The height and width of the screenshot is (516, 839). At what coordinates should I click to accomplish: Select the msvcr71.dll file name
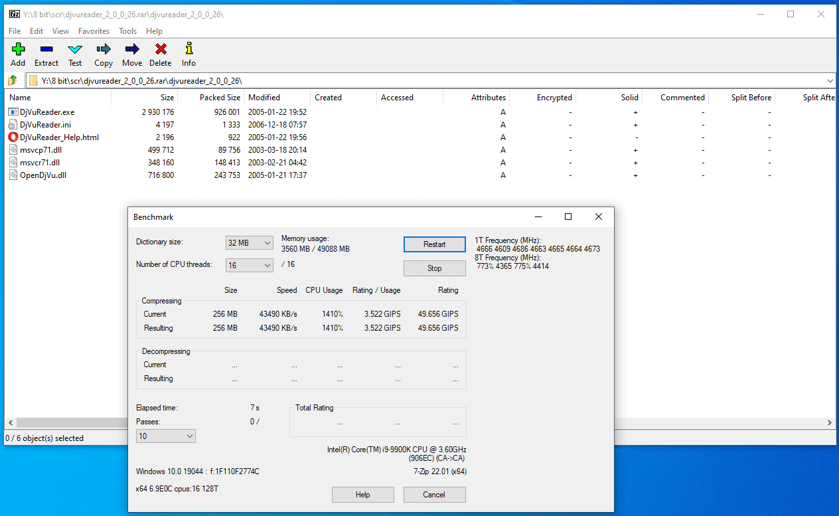[x=40, y=163]
